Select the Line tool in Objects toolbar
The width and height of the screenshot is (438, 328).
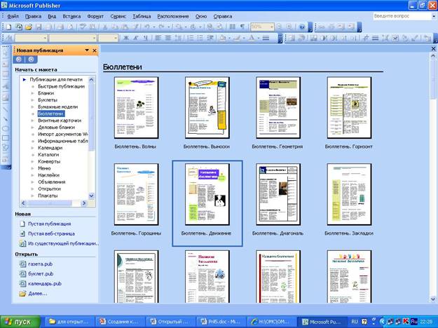pos(6,109)
